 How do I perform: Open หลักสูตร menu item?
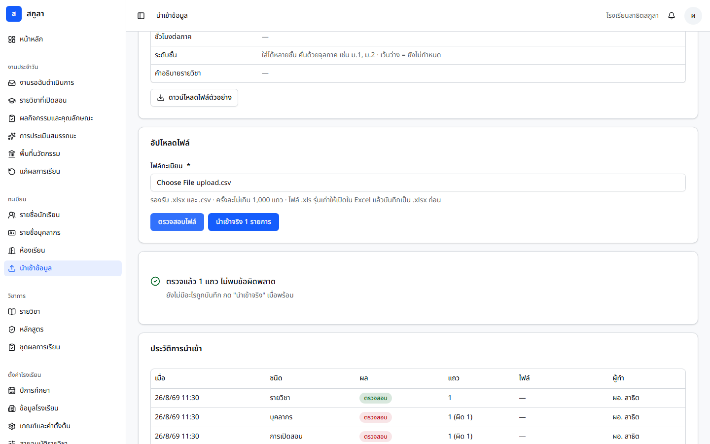pyautogui.click(x=63, y=330)
